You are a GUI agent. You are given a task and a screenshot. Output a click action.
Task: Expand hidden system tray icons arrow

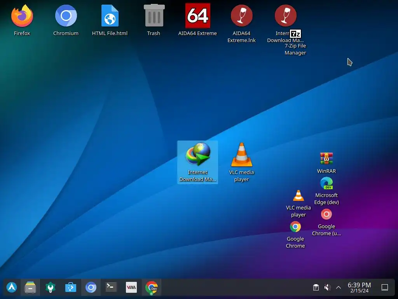tap(339, 287)
